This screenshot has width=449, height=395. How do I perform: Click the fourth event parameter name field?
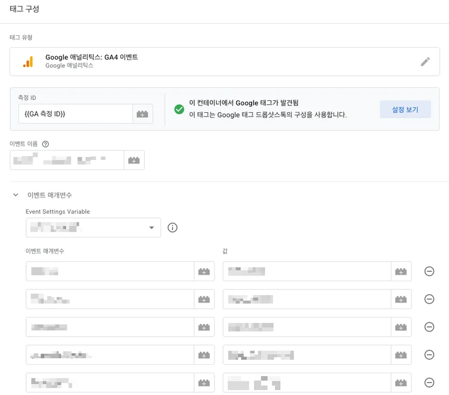pyautogui.click(x=110, y=355)
